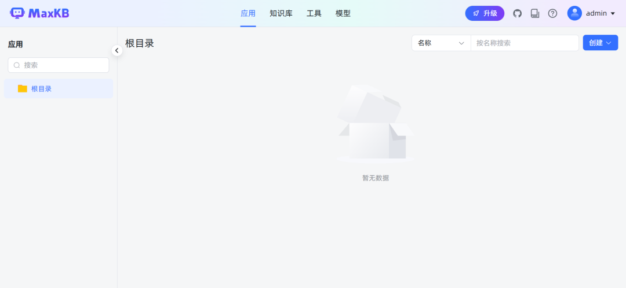Click the MaxKB logo
The height and width of the screenshot is (288, 626).
[x=39, y=13]
